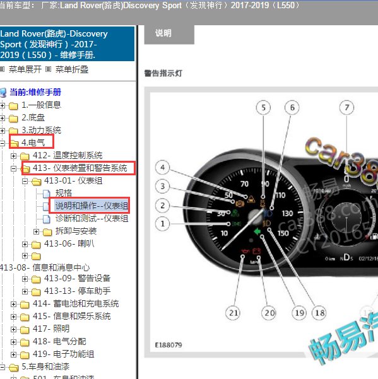Screen dimensions: 378x379
Task: Click the 414- 蓄电池和充电系统 folder icon
Action: coord(25,305)
